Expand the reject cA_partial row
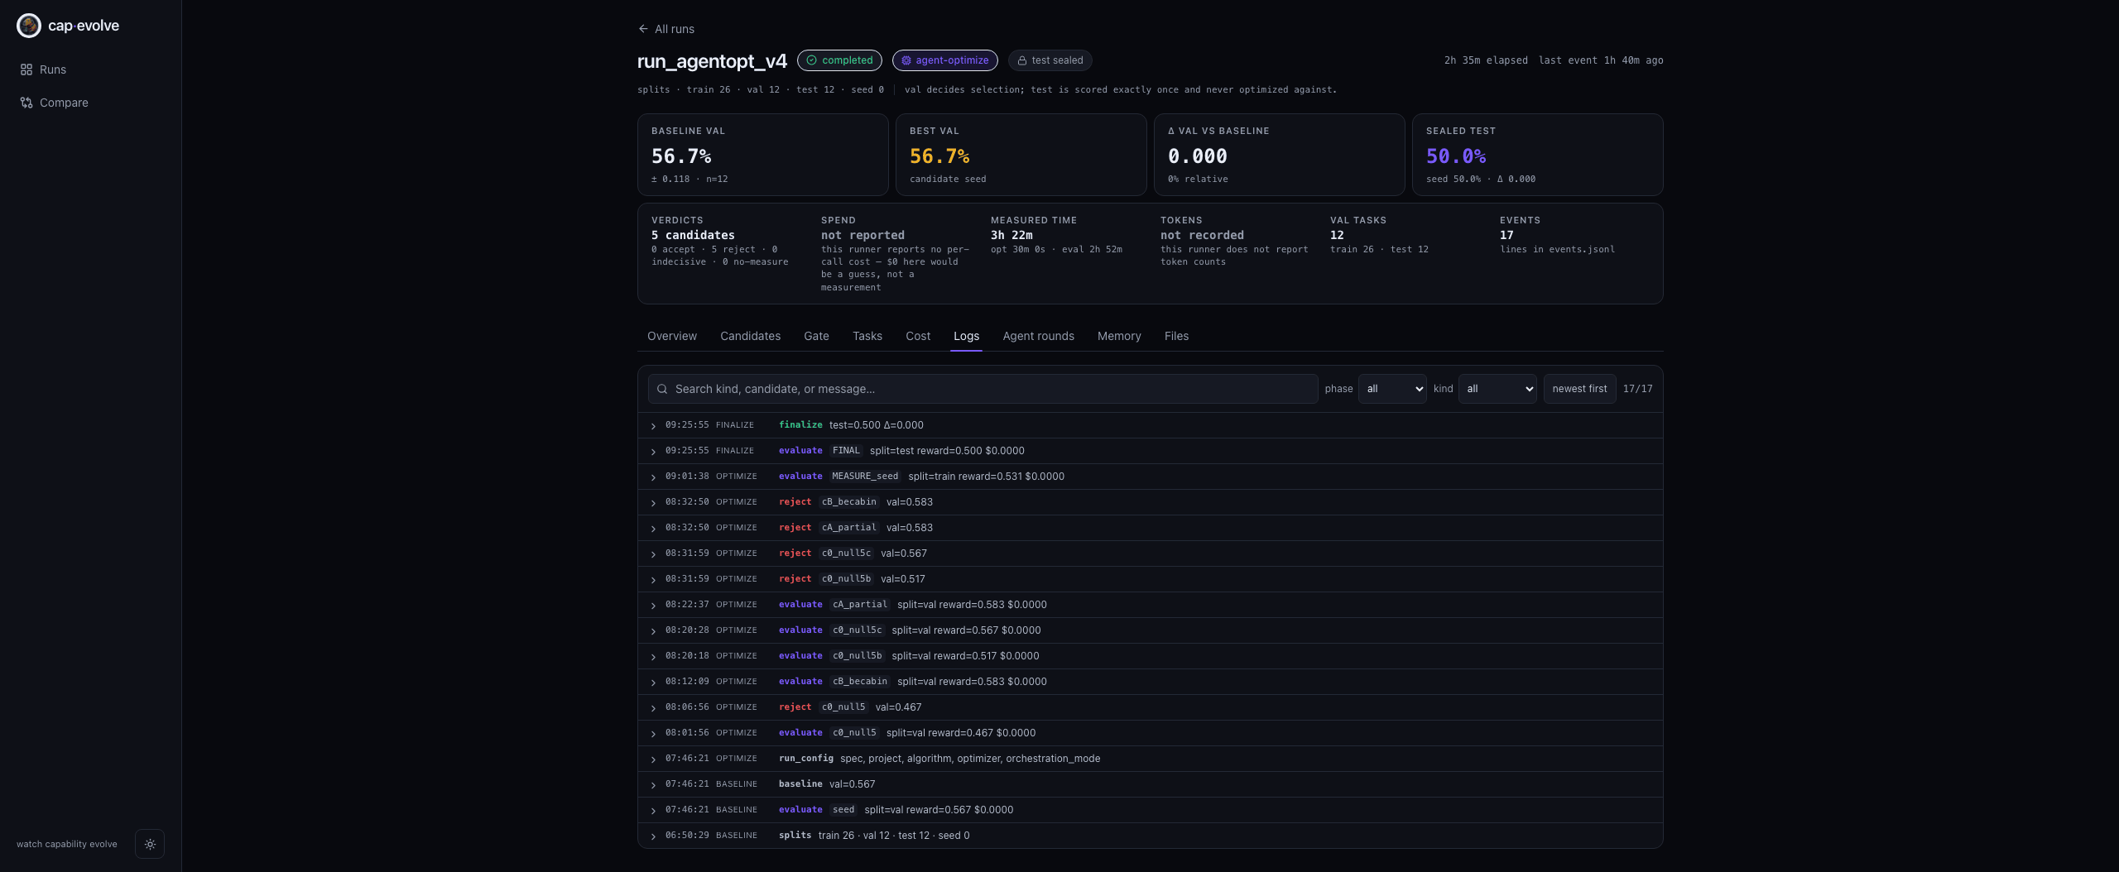The image size is (2119, 872). [1150, 528]
